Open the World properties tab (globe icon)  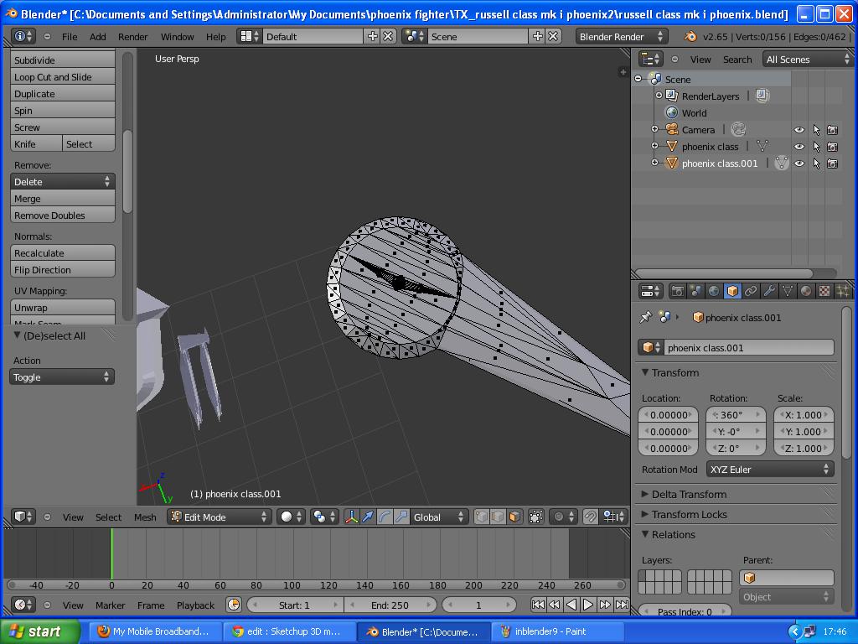[712, 291]
